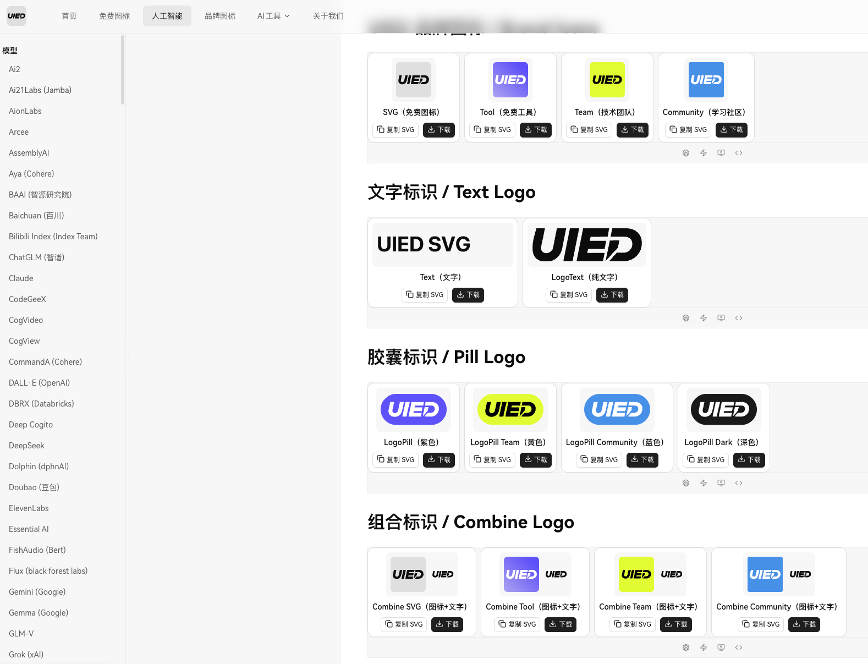Open 免费图标 in the top navigation
Viewport: 868px width, 664px height.
pos(114,16)
